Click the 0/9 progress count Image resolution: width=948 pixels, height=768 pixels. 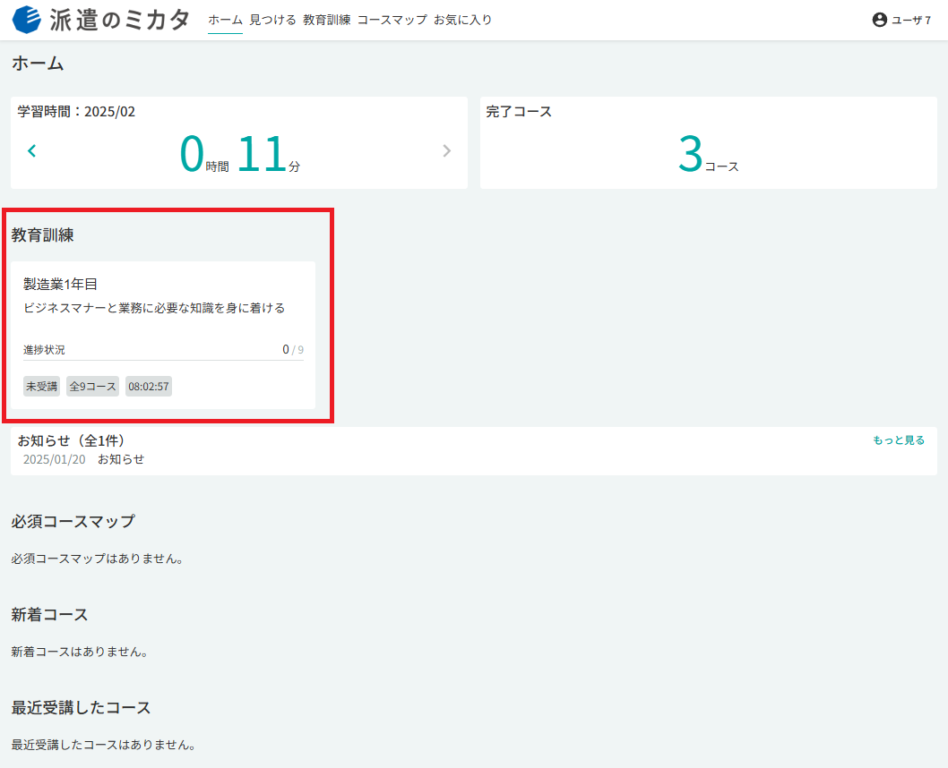click(x=293, y=350)
